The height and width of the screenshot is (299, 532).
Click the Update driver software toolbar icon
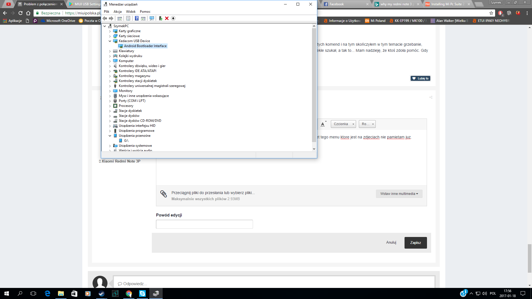pos(160,18)
